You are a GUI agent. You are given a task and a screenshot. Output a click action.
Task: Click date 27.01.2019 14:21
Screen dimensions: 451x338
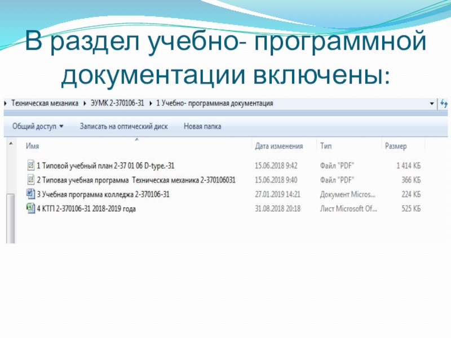277,194
